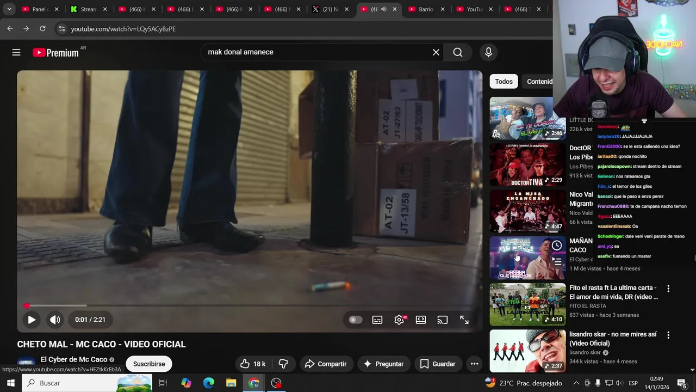Cast video to a TV

point(443,320)
